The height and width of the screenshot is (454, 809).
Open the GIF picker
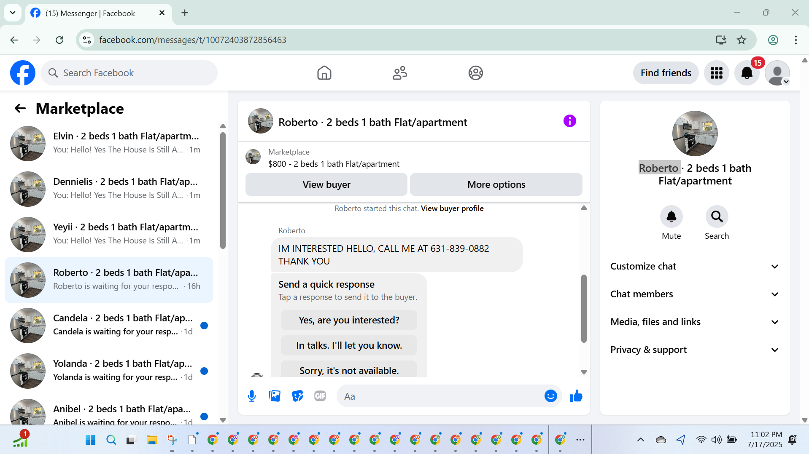[320, 396]
